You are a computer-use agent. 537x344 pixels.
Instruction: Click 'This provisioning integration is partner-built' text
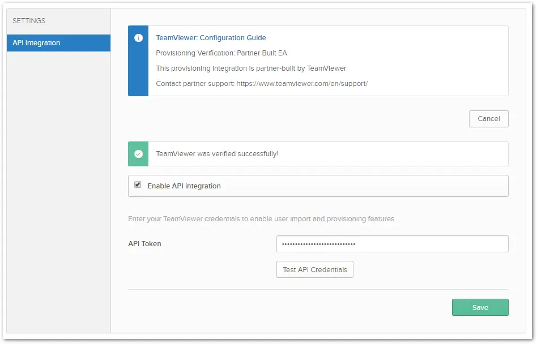[251, 68]
